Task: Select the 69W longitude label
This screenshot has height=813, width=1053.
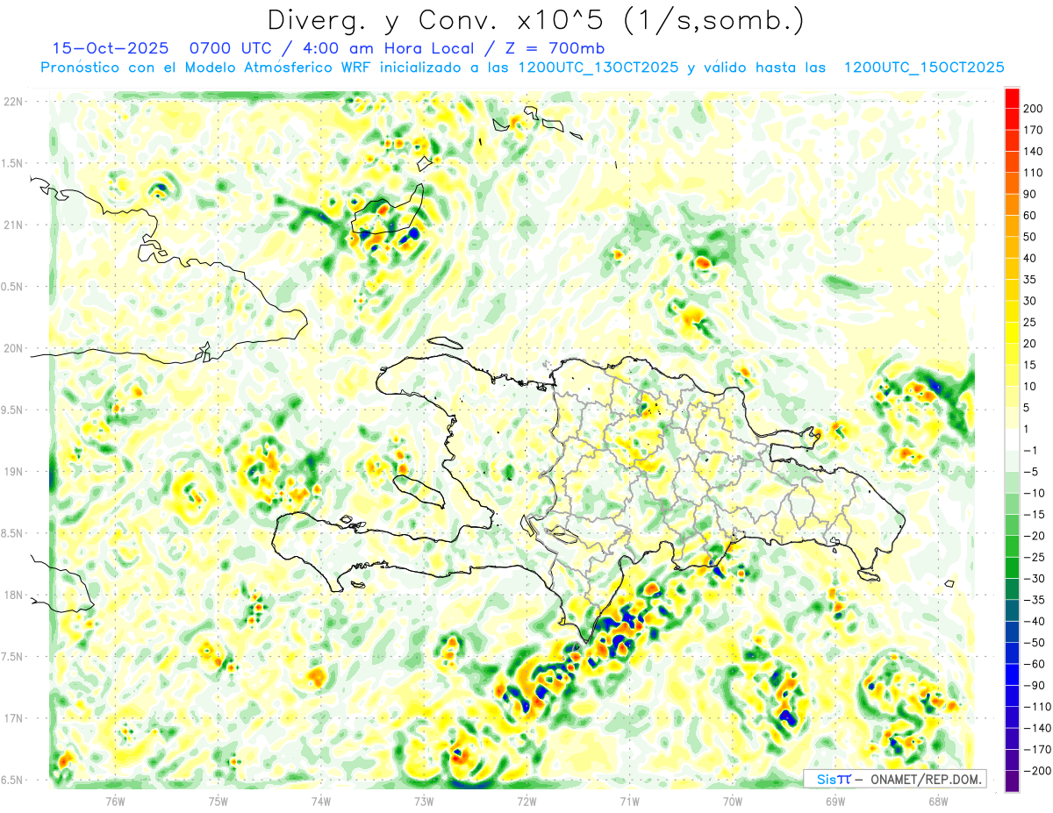Action: point(835,800)
